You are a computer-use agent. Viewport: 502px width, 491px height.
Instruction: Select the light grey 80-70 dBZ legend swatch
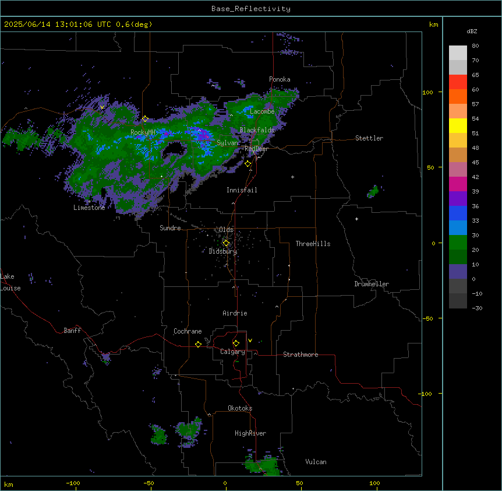[458, 53]
